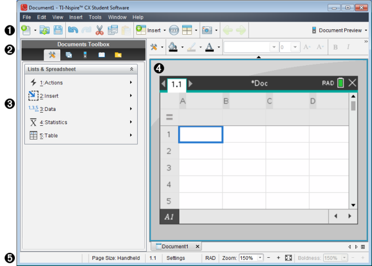Click the Cut scissors icon

click(100, 30)
